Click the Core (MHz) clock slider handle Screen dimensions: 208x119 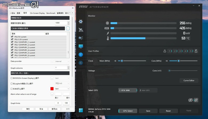179,61
